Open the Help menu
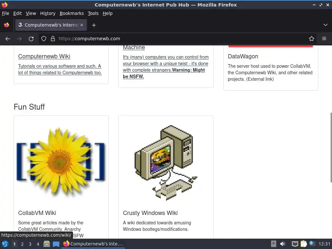The width and height of the screenshot is (332, 249). [x=108, y=13]
